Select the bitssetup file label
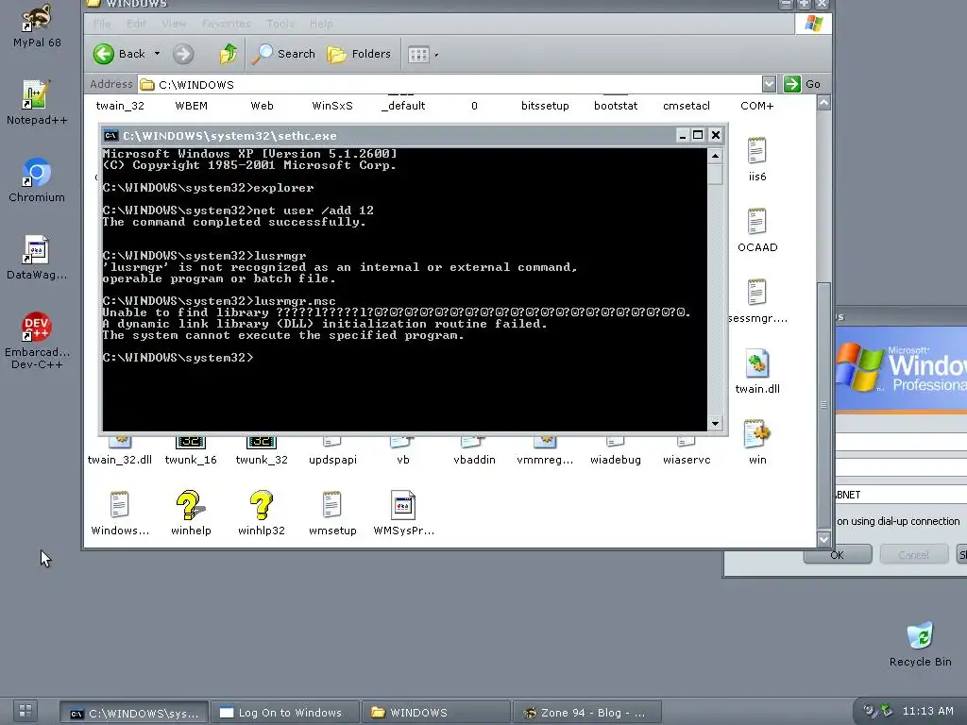Screen dimensions: 967x725 click(545, 106)
